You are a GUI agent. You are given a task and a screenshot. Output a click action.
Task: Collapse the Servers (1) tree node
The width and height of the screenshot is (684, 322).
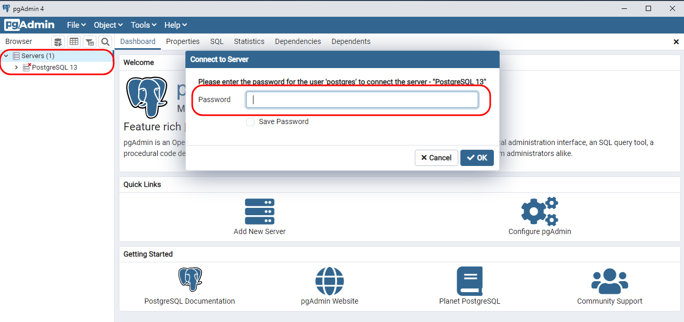tap(6, 55)
